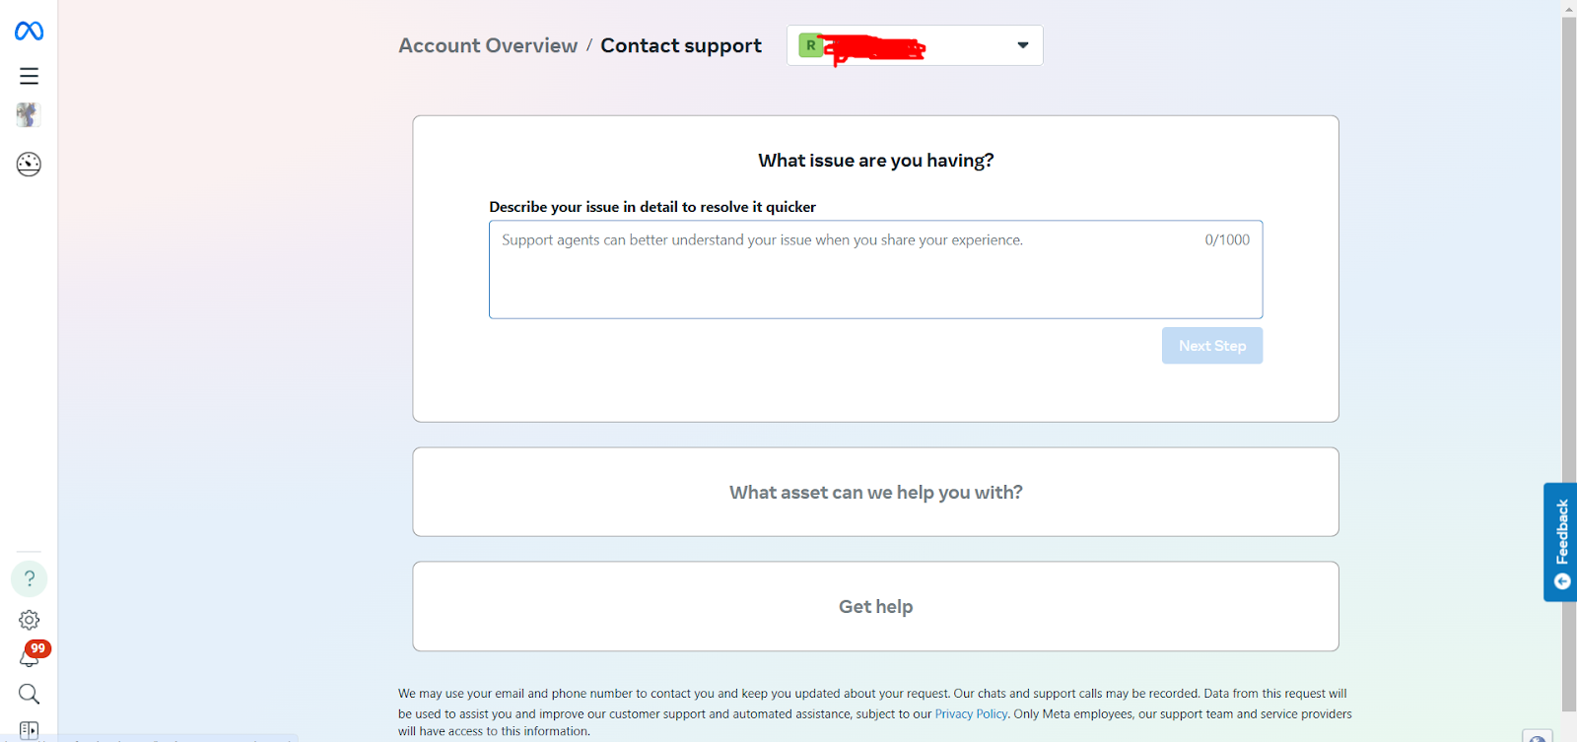Go back to Account Overview breadcrumb
The height and width of the screenshot is (742, 1577).
click(488, 45)
